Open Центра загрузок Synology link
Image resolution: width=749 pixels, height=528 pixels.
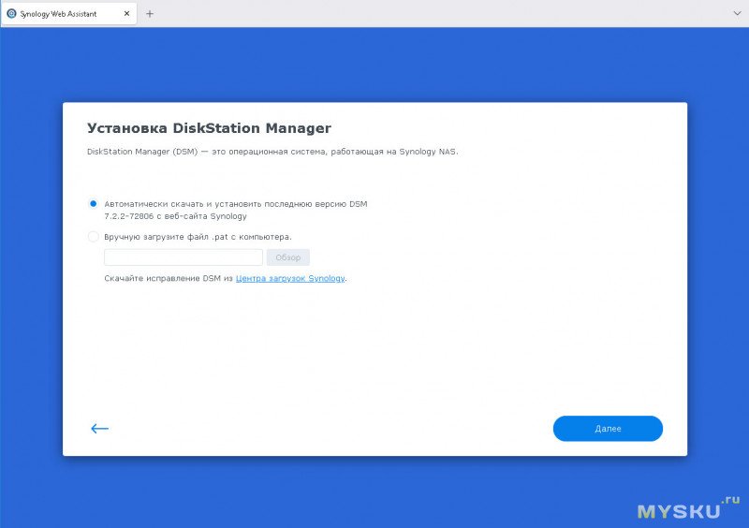(x=290, y=278)
